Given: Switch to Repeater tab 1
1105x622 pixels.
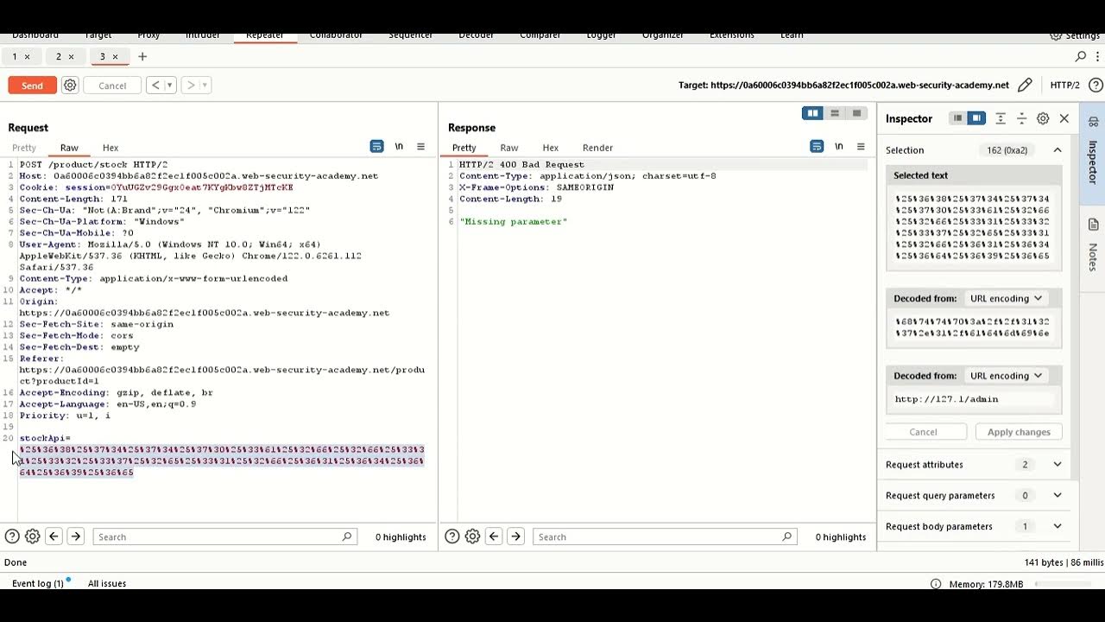Looking at the screenshot, I should point(14,57).
